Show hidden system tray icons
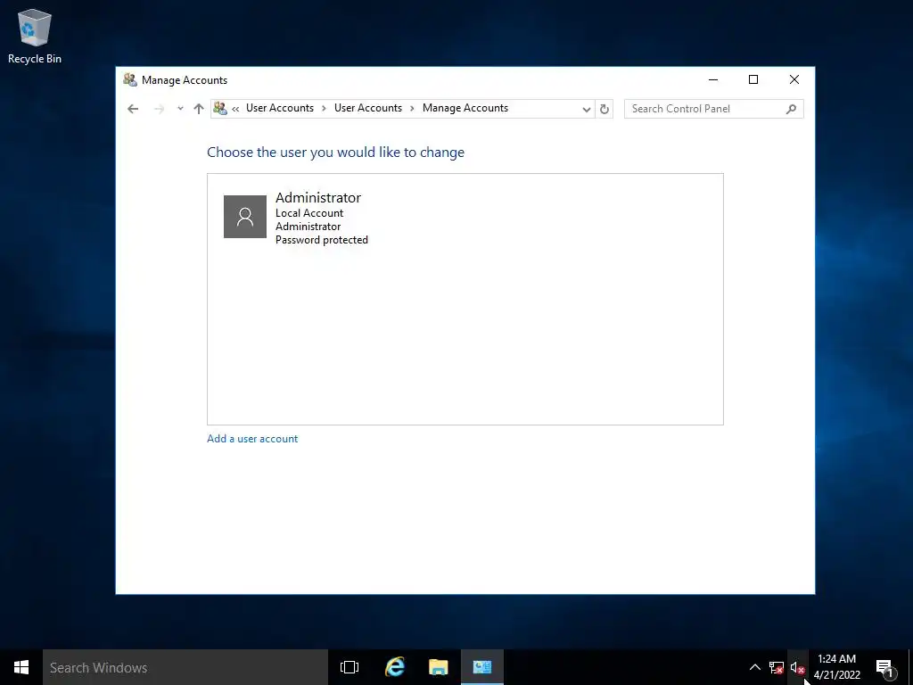 point(754,667)
